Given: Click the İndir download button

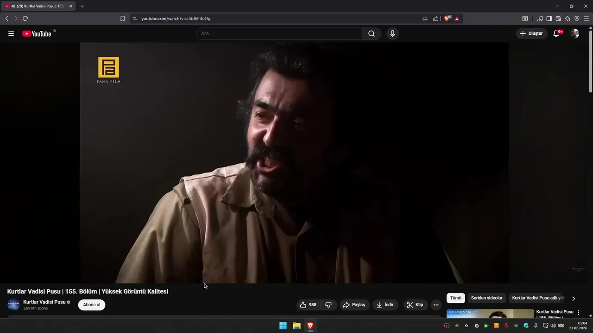Looking at the screenshot, I should tap(385, 305).
